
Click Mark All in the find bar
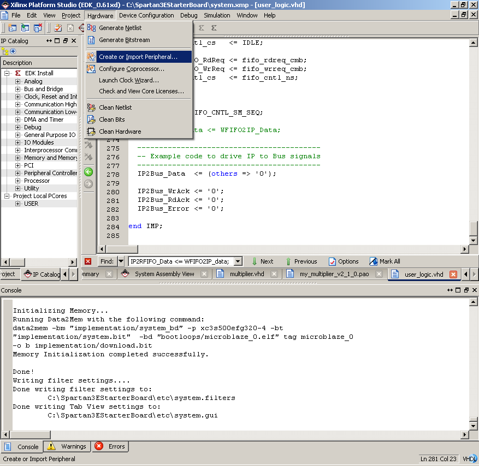385,261
